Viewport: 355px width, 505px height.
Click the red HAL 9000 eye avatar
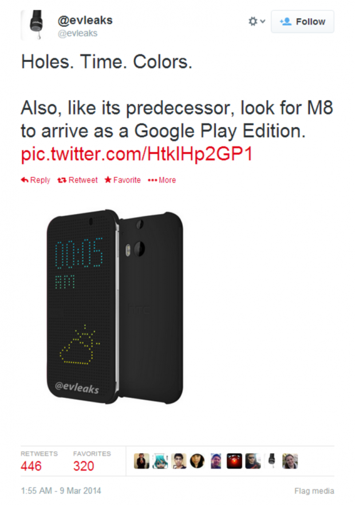234,461
